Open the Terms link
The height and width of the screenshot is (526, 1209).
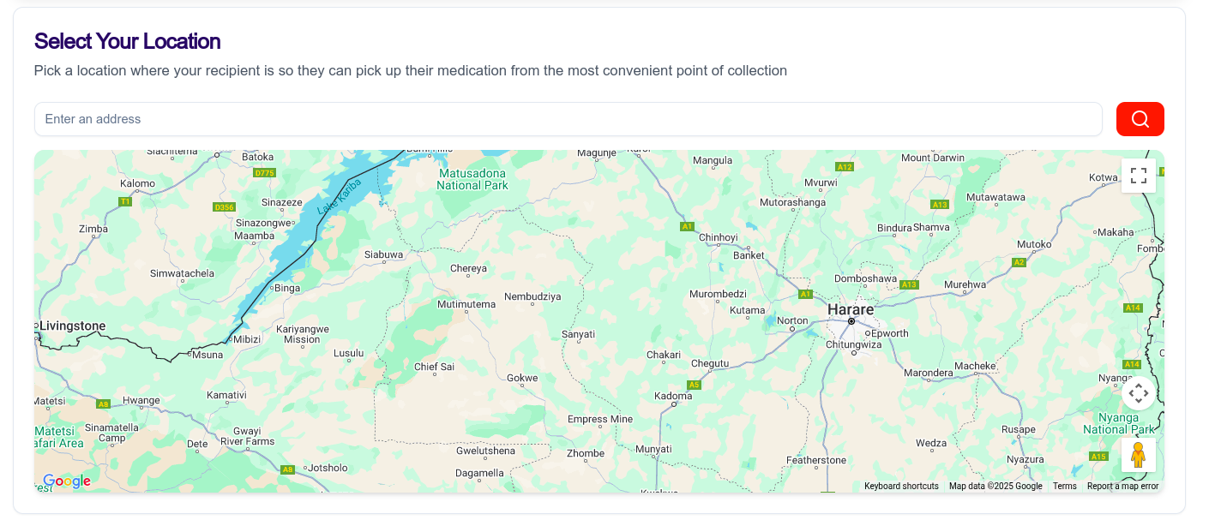click(1064, 486)
